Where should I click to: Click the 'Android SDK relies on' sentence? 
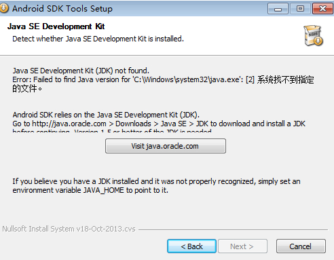point(106,115)
